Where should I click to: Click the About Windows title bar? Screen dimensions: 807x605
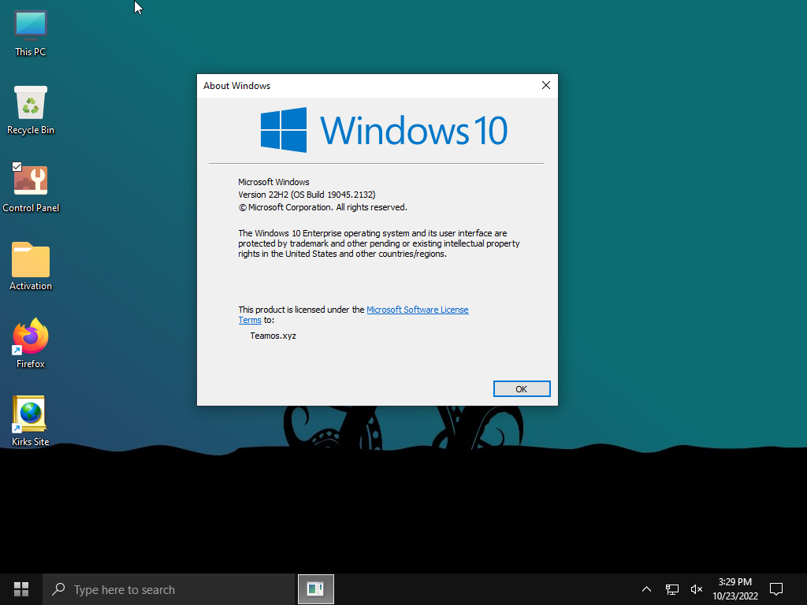click(x=363, y=86)
